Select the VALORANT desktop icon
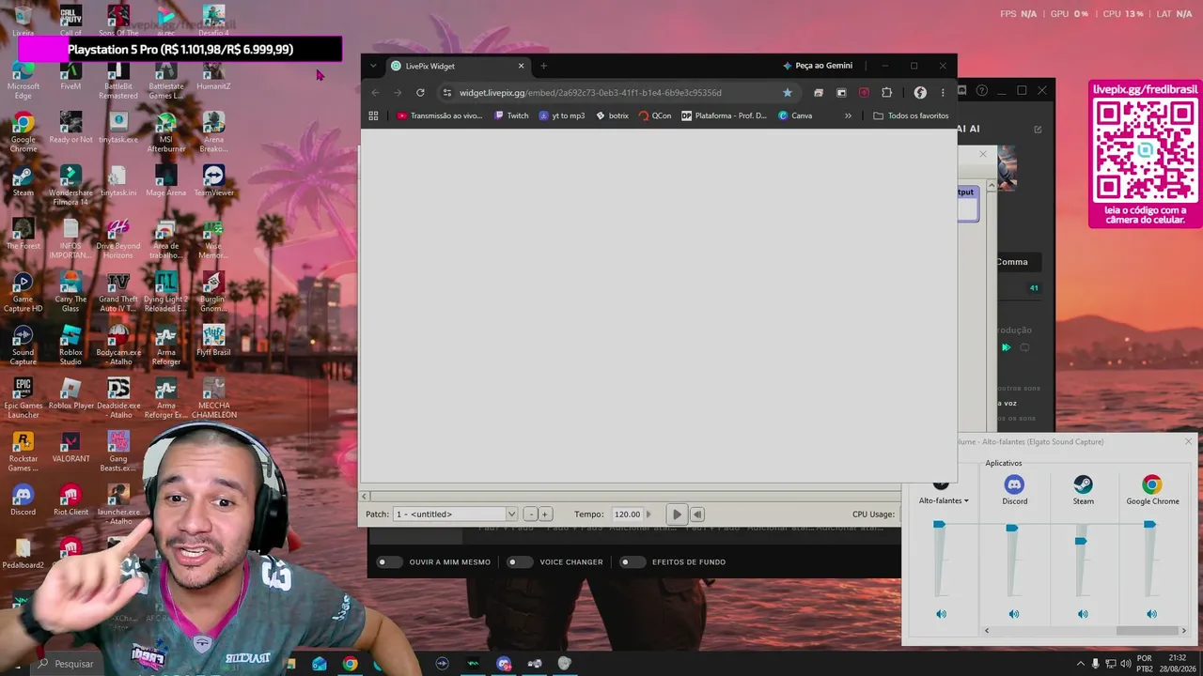Image resolution: width=1203 pixels, height=676 pixels. pos(70,447)
